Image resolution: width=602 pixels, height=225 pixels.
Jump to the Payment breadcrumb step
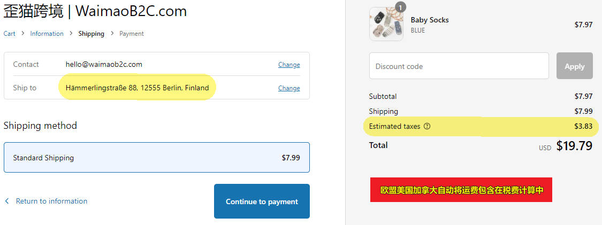tap(131, 34)
